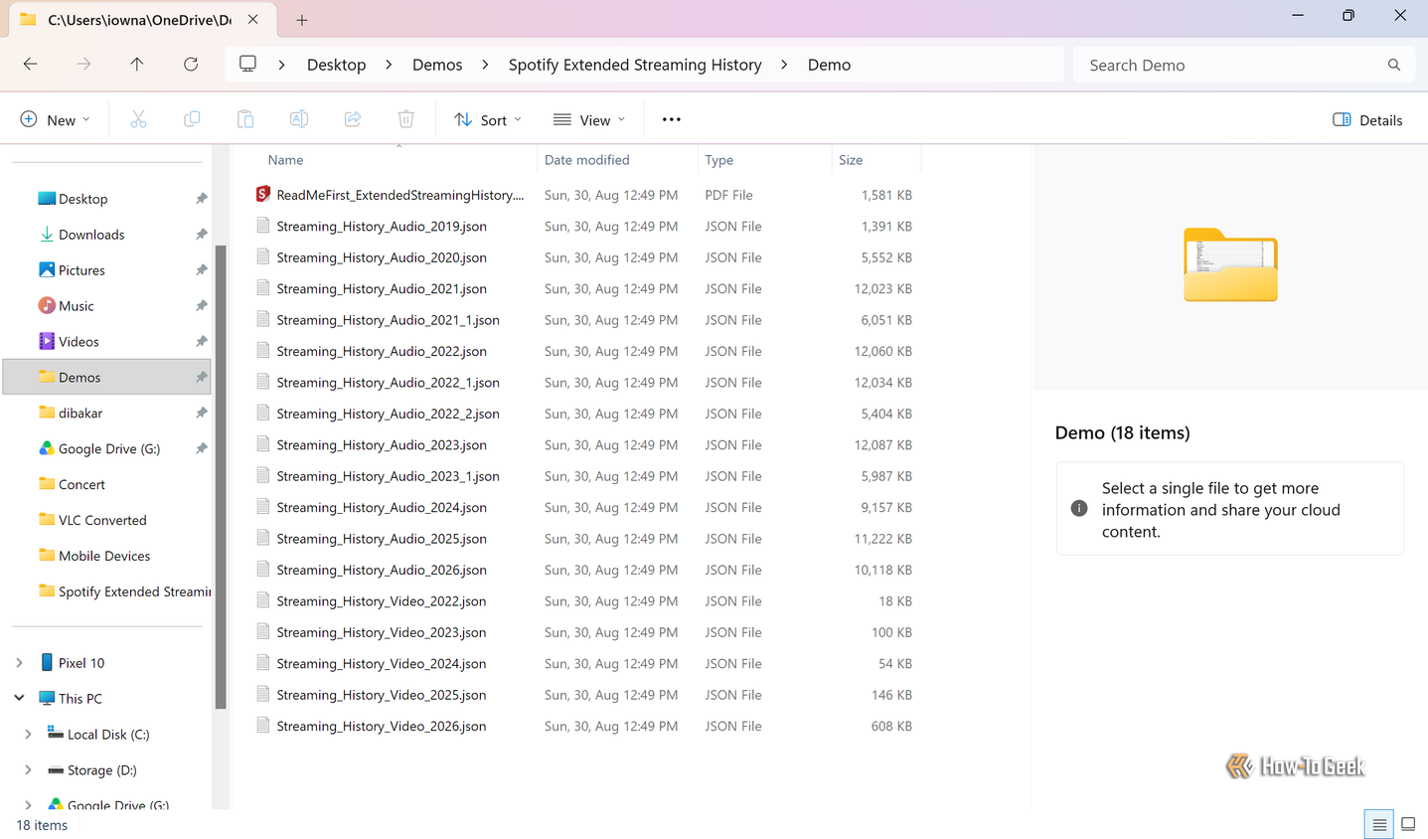Select Streaming_History_Audio_2024.json
Screen dimensions: 1428x839
pos(382,507)
